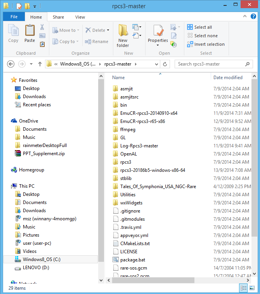Viewport: 260px width, 294px height.
Task: Expand address bar history dropdown
Action: pyautogui.click(x=156, y=64)
